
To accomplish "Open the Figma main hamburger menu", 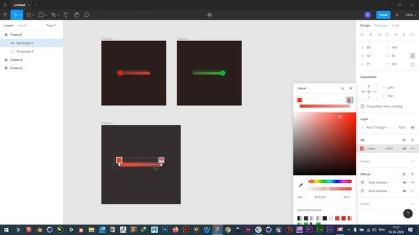I will 5,15.
